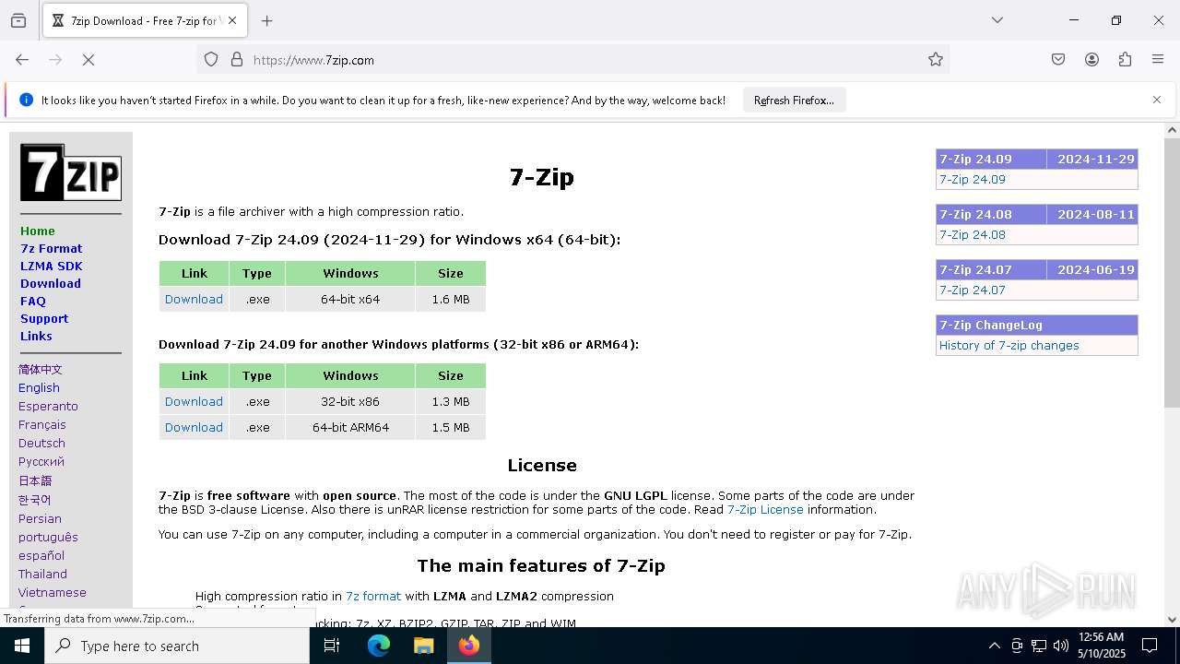This screenshot has width=1180, height=664.
Task: Click the Refresh Firefox button
Action: point(794,101)
